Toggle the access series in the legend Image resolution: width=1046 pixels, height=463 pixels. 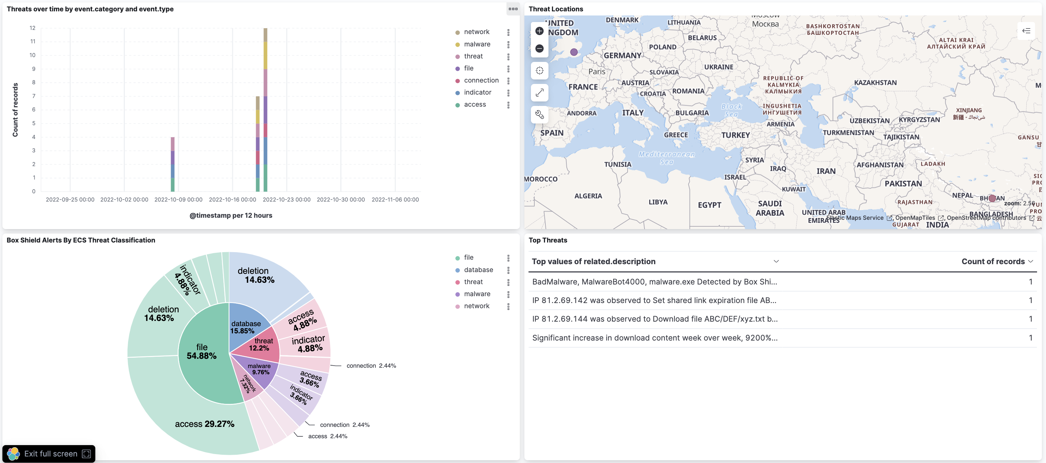tap(475, 104)
